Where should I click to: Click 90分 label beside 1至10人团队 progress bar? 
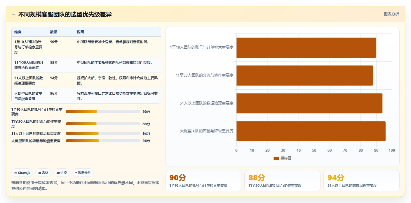pyautogui.click(x=146, y=112)
